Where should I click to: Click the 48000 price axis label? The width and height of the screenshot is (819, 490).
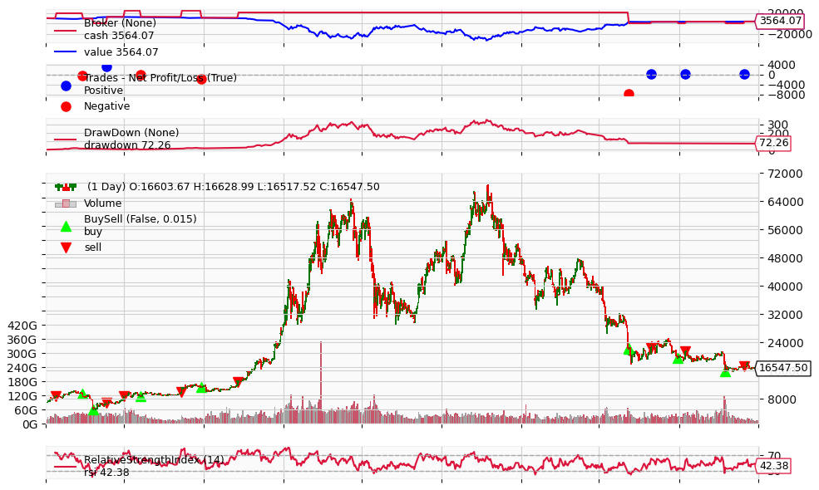(782, 258)
